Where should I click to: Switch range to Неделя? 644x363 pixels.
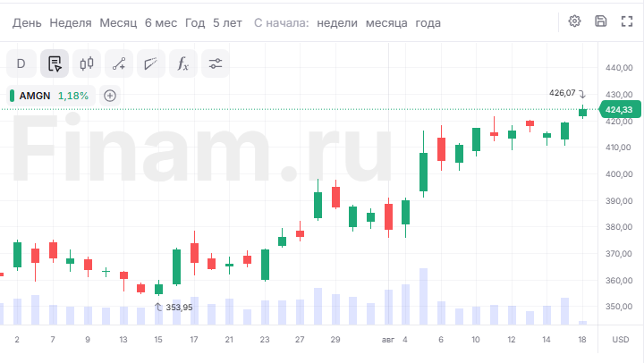tap(71, 23)
